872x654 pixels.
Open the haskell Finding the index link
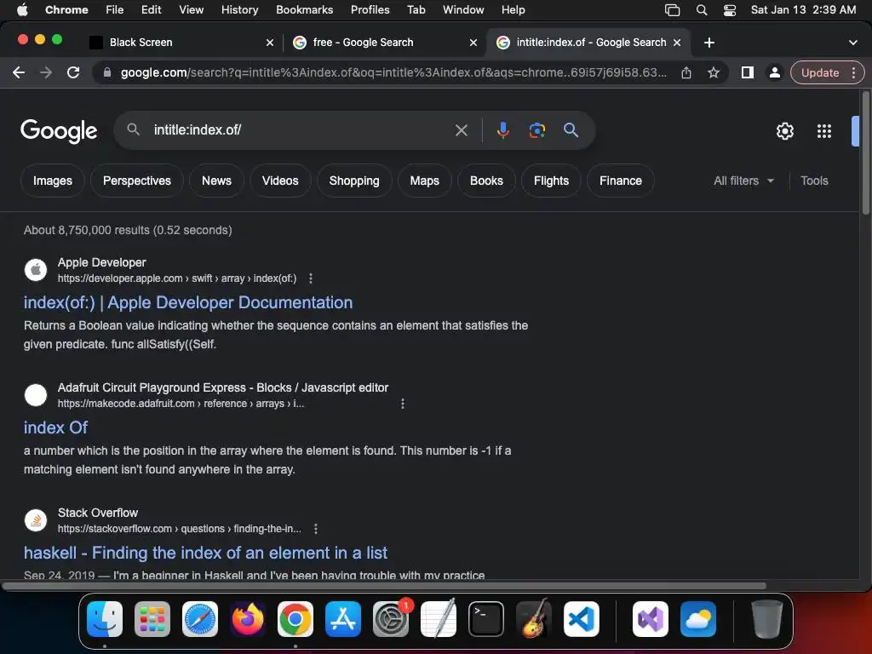click(x=205, y=553)
